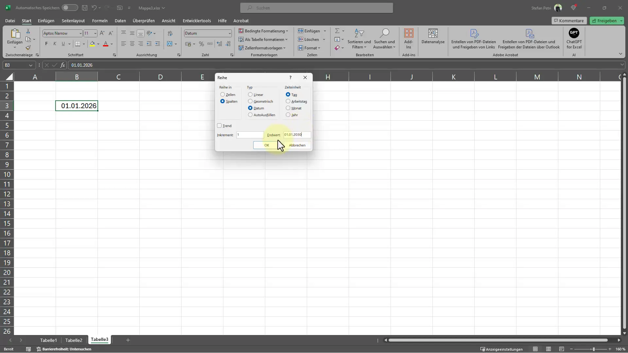Click the insert function fx icon
Image resolution: width=628 pixels, height=353 pixels.
click(x=62, y=65)
